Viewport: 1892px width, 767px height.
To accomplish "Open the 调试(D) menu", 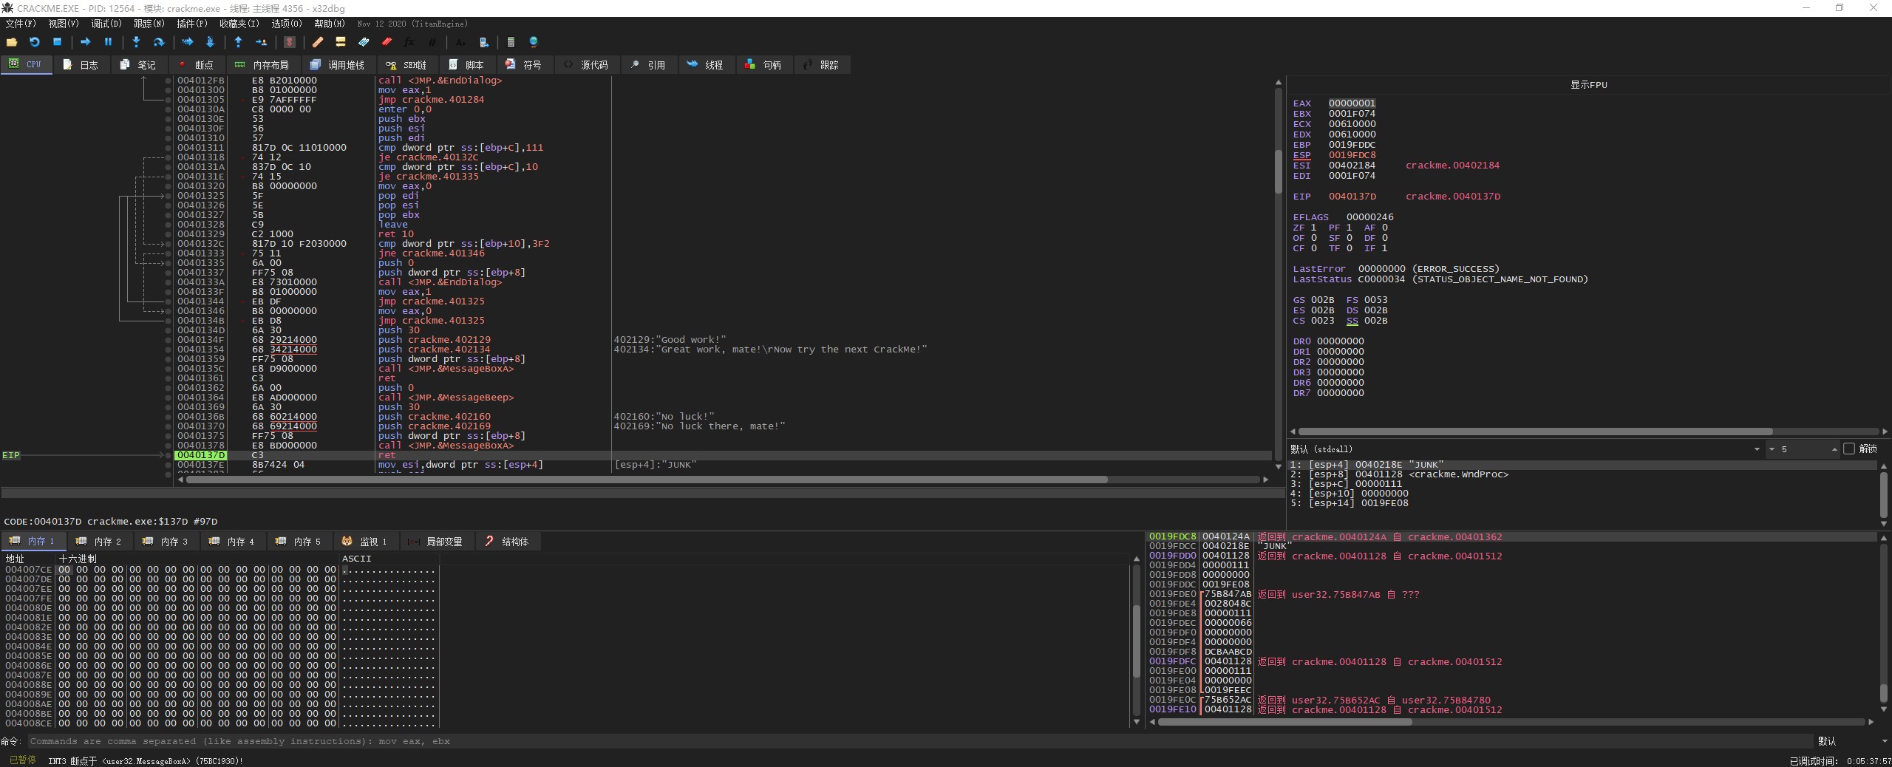I will (x=106, y=24).
